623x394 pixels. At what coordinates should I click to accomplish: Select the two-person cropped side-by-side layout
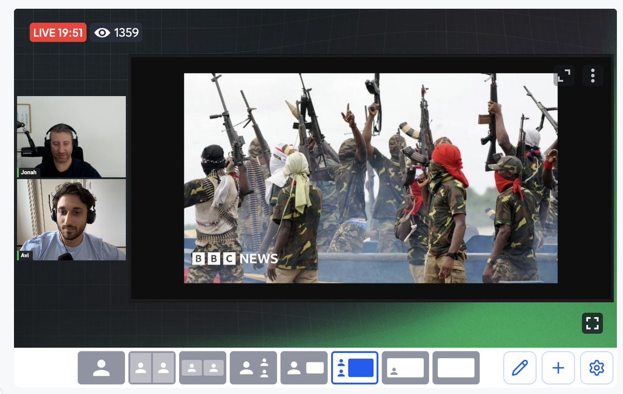[x=152, y=368]
